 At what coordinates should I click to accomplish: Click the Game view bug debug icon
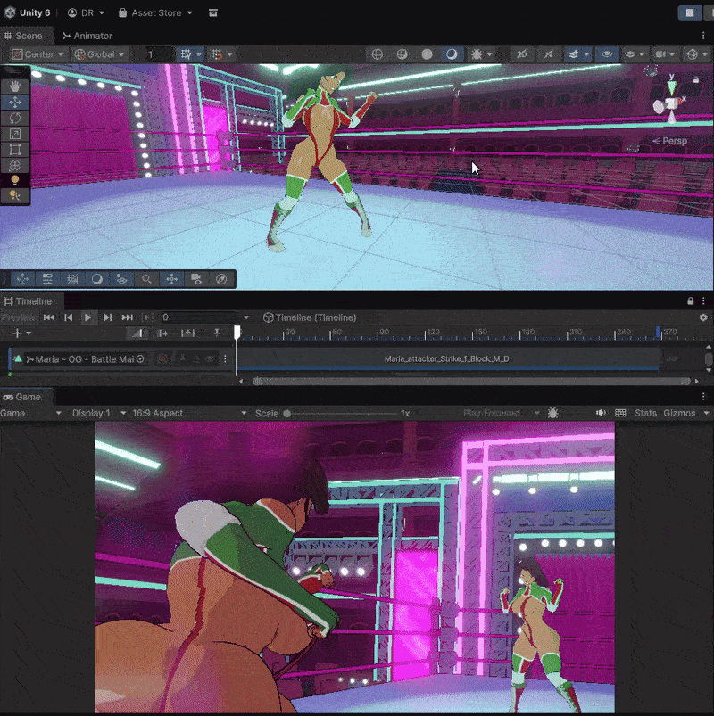[552, 413]
